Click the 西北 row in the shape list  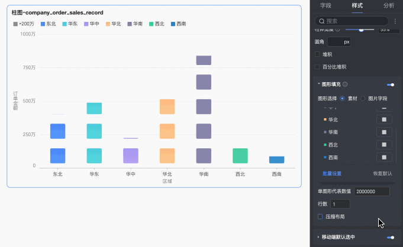[357, 145]
